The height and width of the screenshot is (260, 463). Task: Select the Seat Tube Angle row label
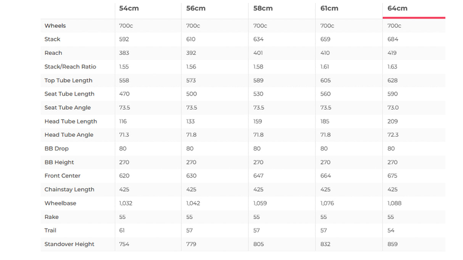coord(68,108)
